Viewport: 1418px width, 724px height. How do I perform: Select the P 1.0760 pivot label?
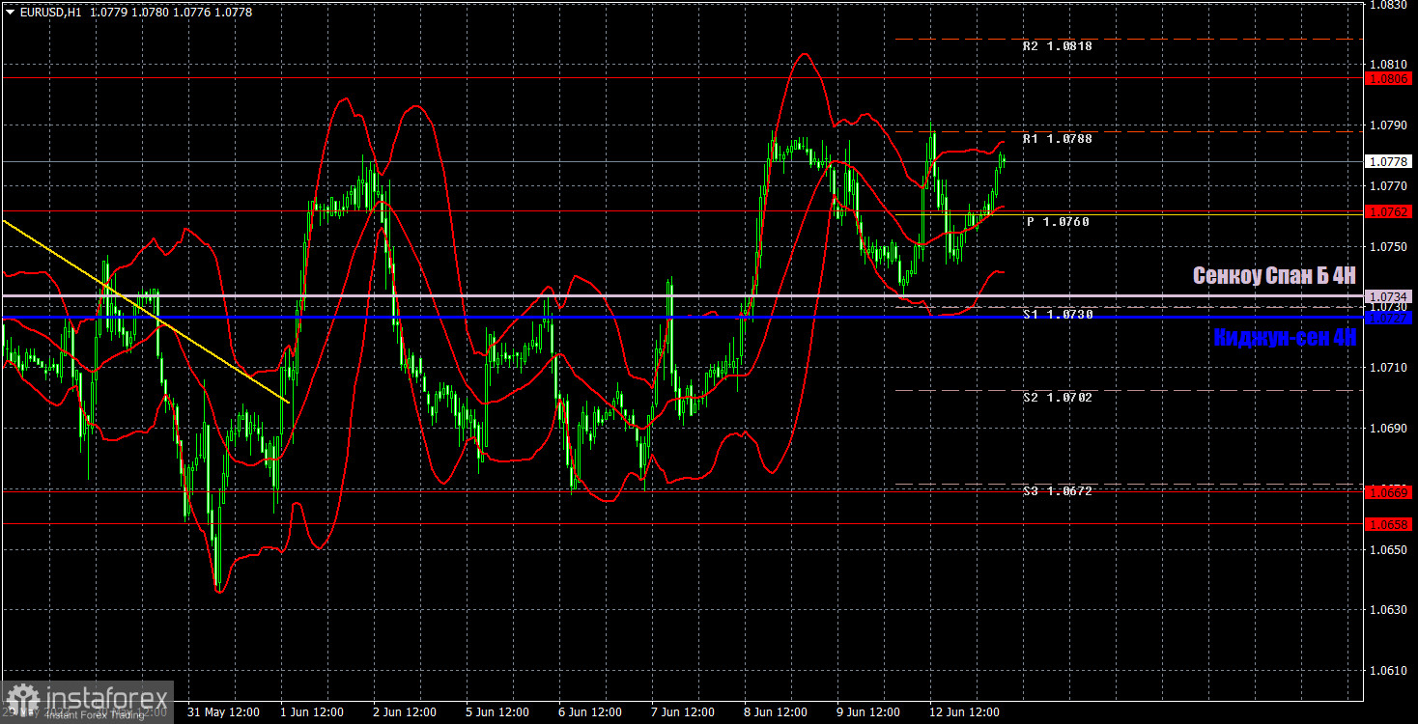1058,221
